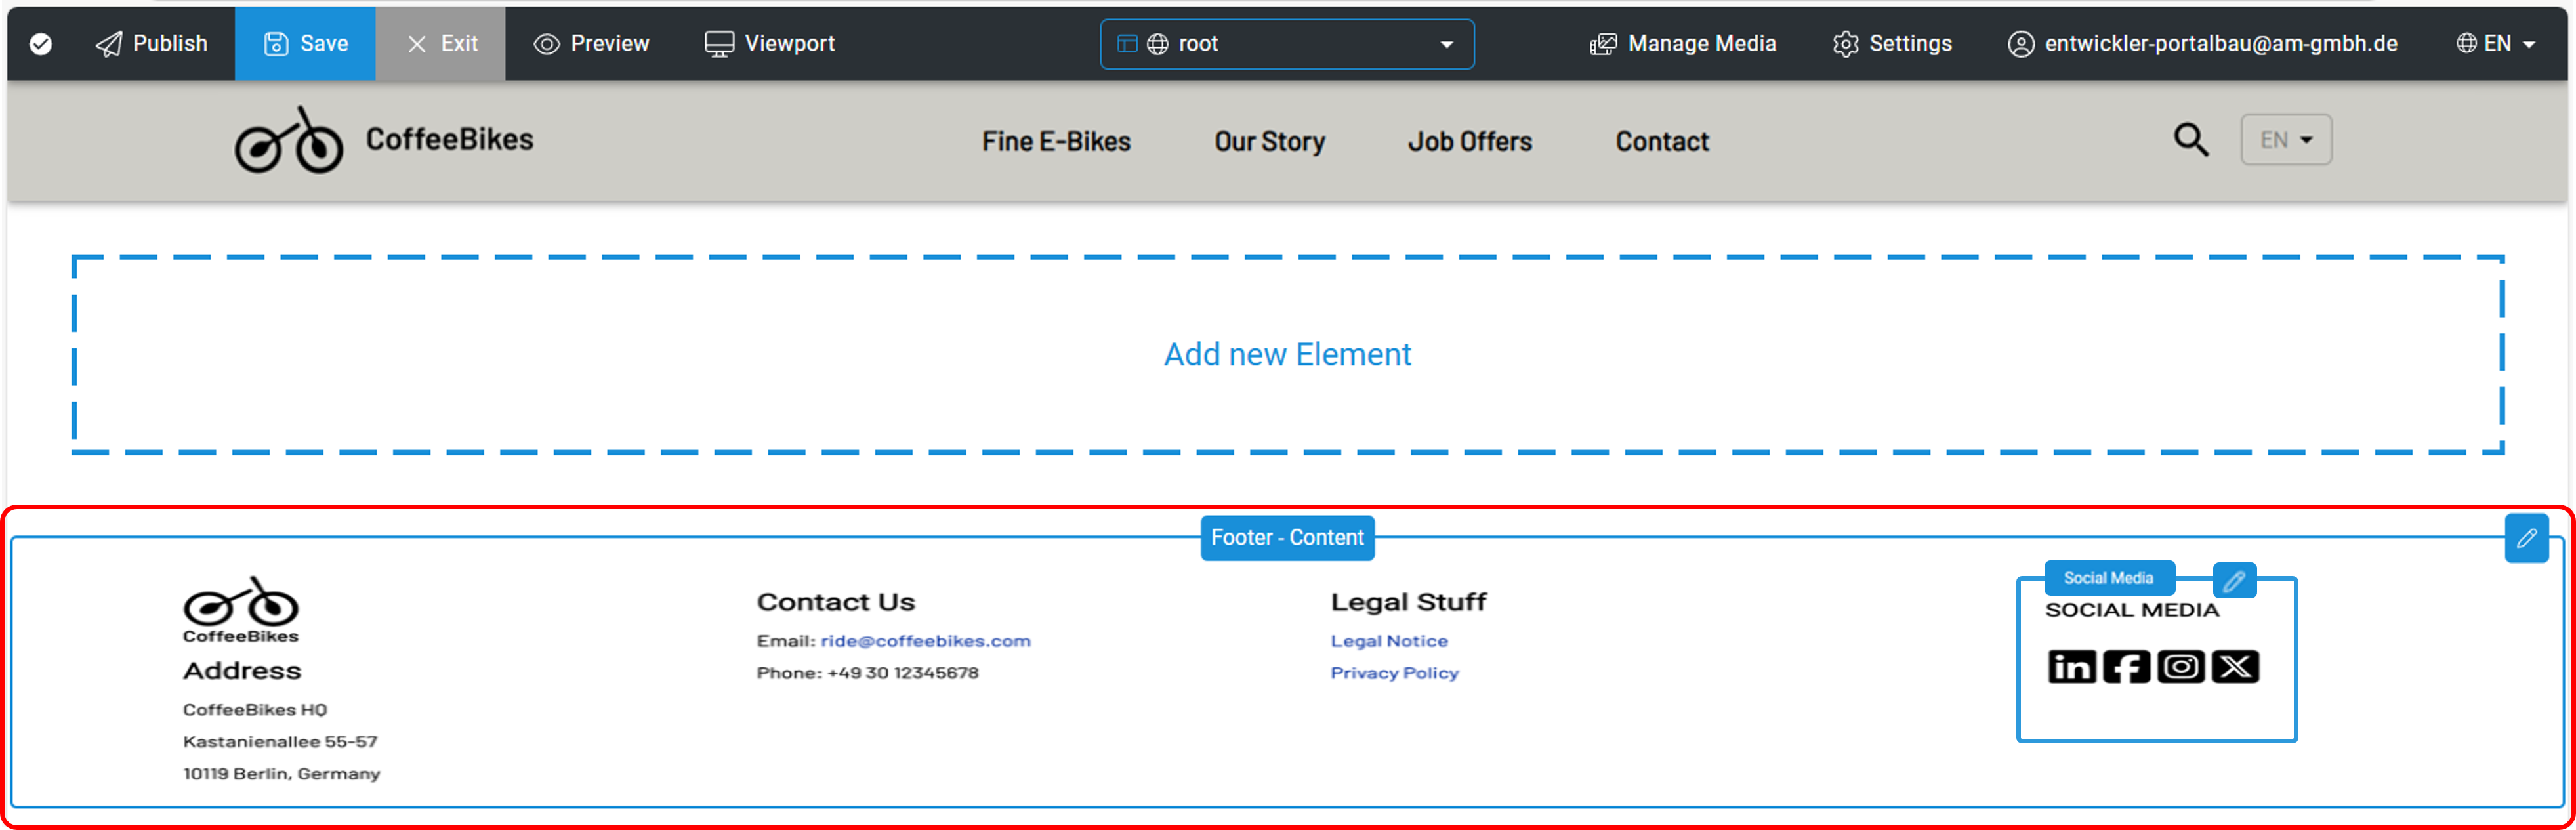Select the Job Offers navigation item
This screenshot has height=830, width=2576.
[1469, 141]
